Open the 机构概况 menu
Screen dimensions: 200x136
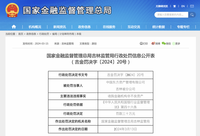35,27
